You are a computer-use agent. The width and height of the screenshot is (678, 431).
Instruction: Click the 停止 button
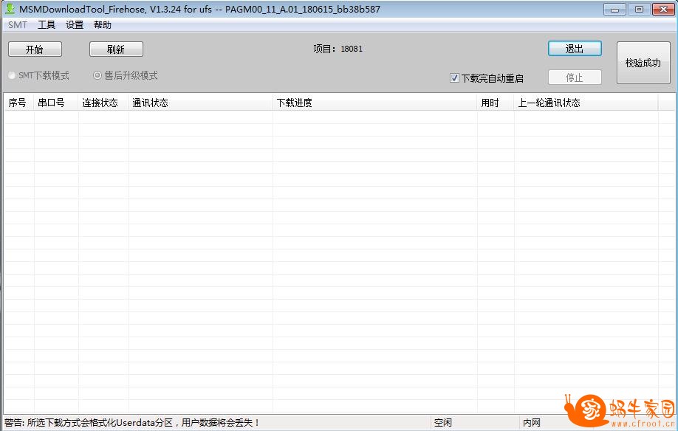point(575,77)
